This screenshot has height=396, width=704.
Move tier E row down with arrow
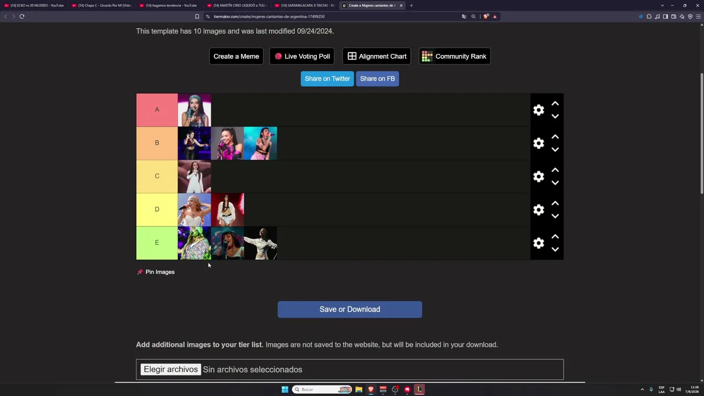555,250
